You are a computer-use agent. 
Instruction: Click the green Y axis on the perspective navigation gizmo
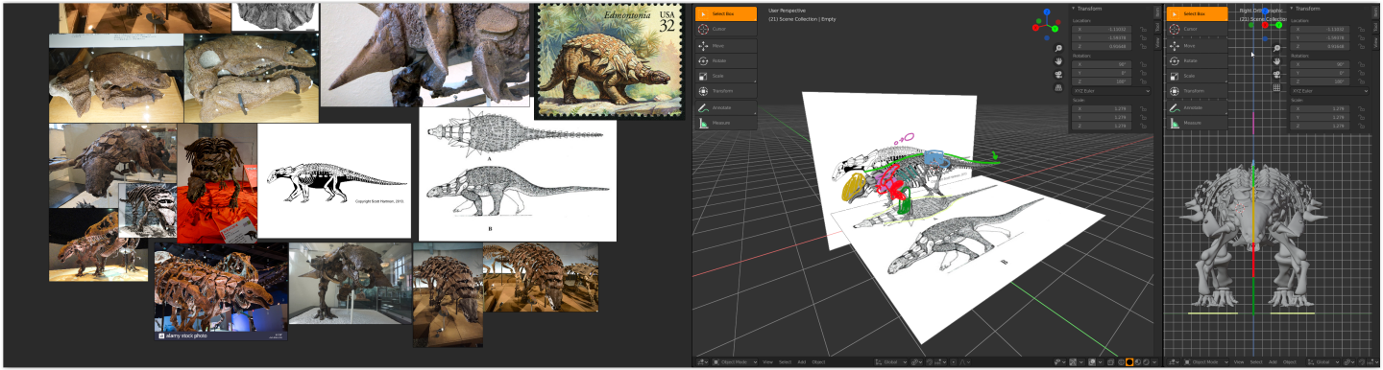pos(1055,29)
